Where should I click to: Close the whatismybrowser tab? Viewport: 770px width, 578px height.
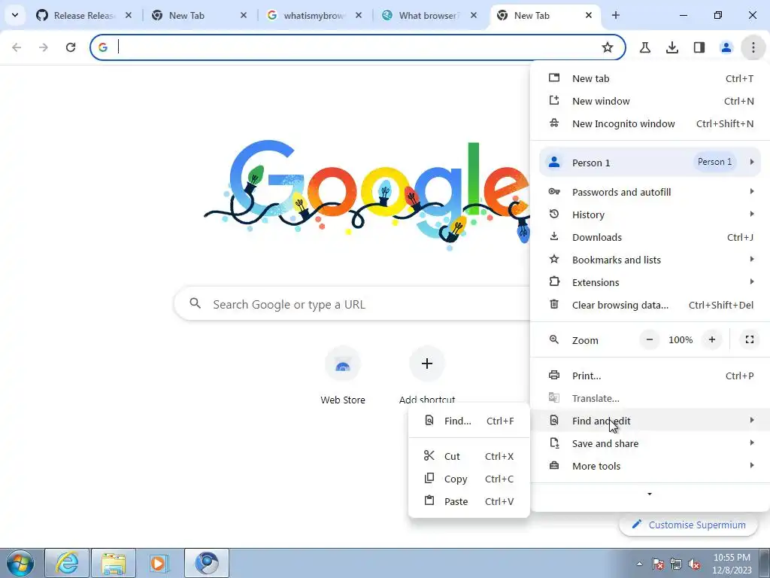coord(359,15)
